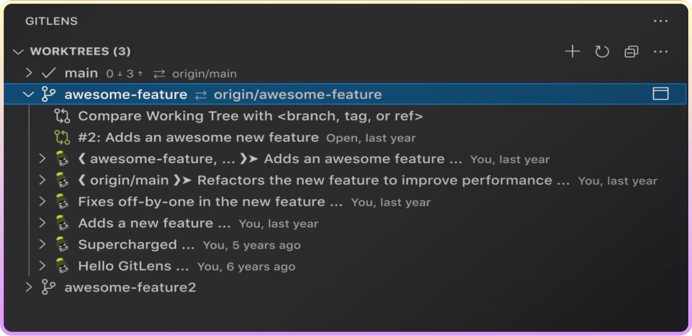Refresh the Worktrees view
The width and height of the screenshot is (692, 336).
(x=602, y=52)
